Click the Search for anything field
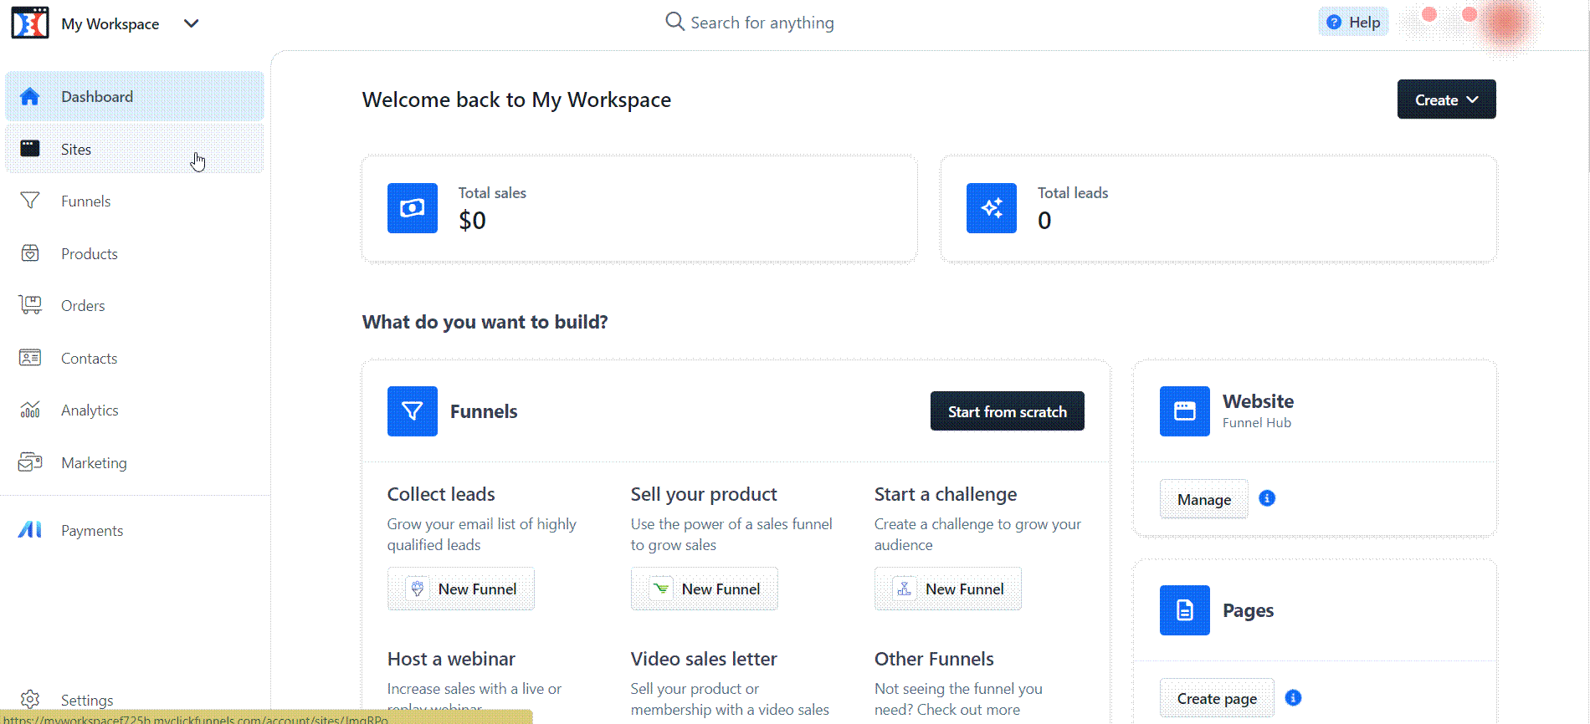 (751, 23)
